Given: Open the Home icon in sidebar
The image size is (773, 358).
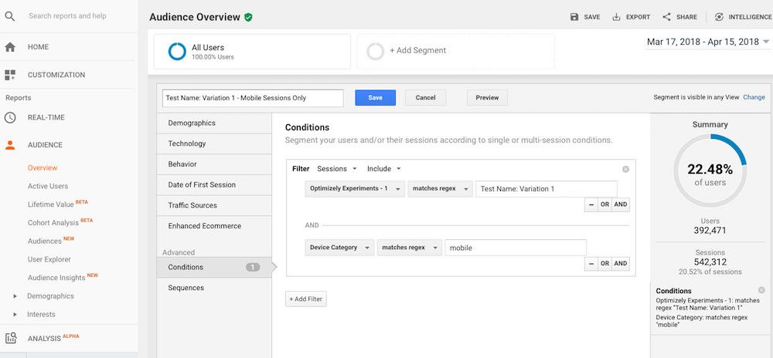Looking at the screenshot, I should coord(10,47).
